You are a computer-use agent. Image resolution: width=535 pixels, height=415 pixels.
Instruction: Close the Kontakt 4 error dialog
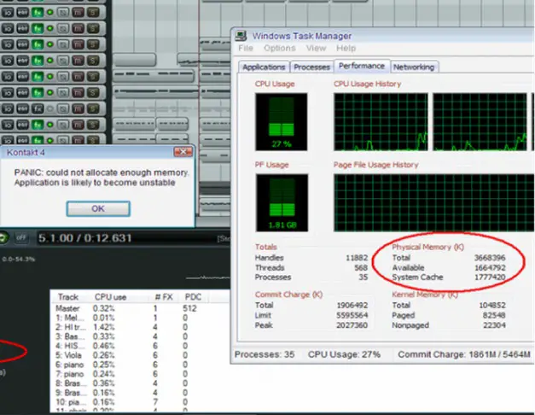point(183,152)
